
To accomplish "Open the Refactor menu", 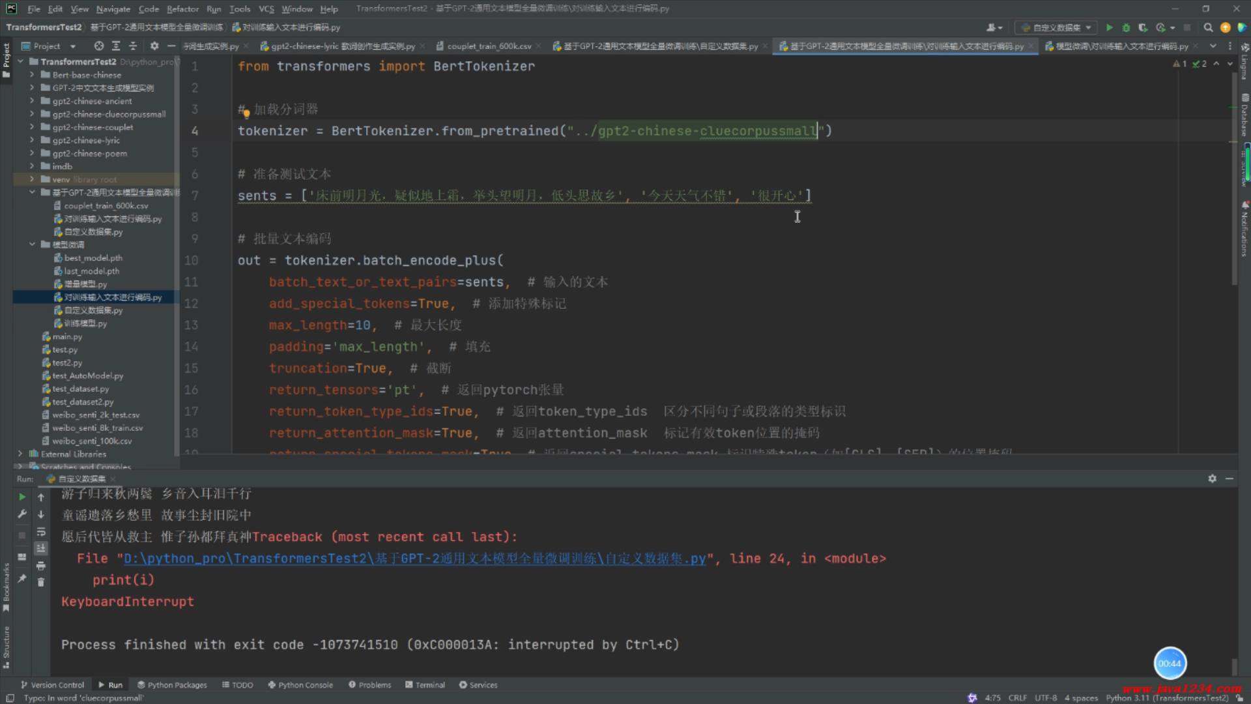I will [182, 8].
